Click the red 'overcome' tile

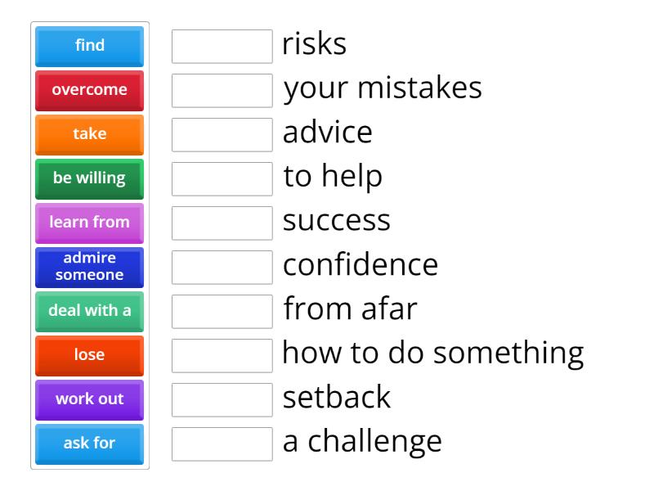88,90
